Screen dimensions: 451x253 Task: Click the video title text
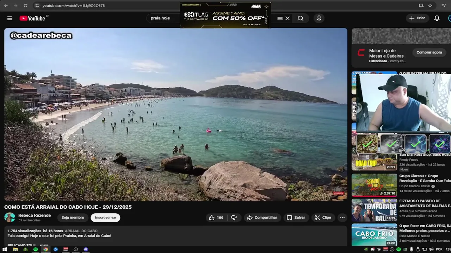pos(68,207)
